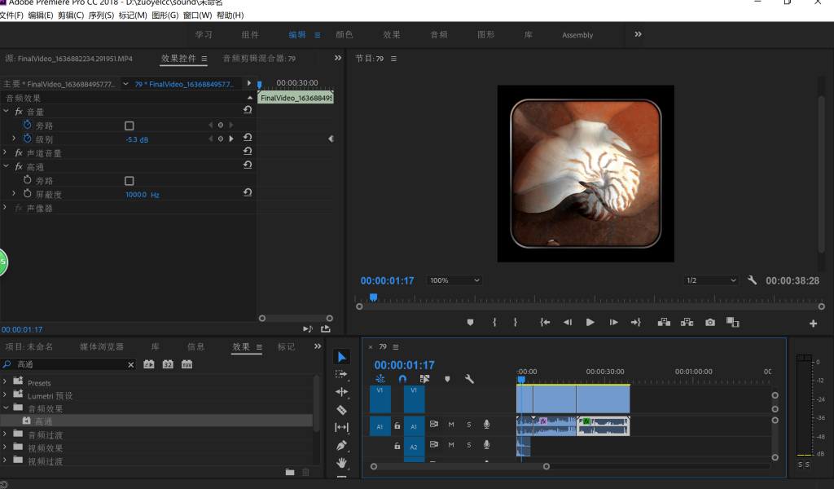Viewport: 834px width, 489px height.
Task: Create new custom bin in effects panel
Action: (x=290, y=472)
